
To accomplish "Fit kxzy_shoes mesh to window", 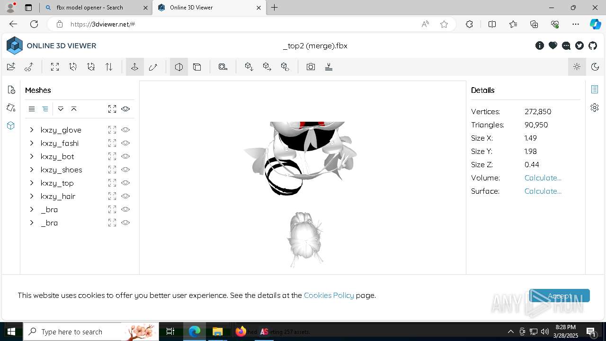I will click(112, 170).
